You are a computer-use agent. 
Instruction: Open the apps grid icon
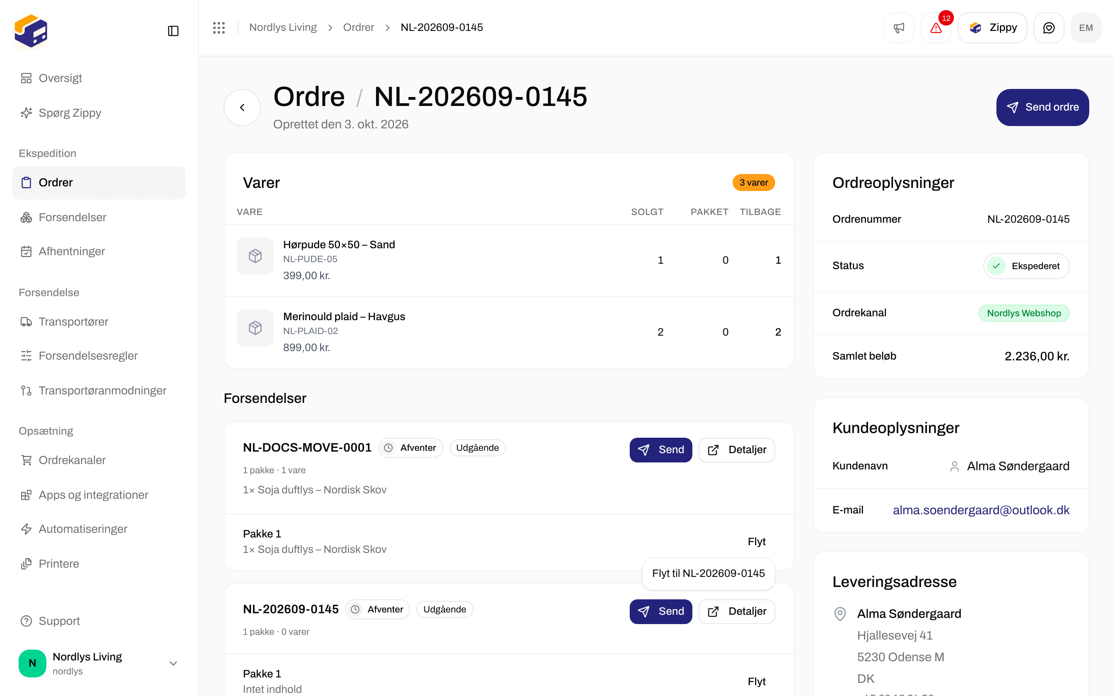tap(219, 27)
